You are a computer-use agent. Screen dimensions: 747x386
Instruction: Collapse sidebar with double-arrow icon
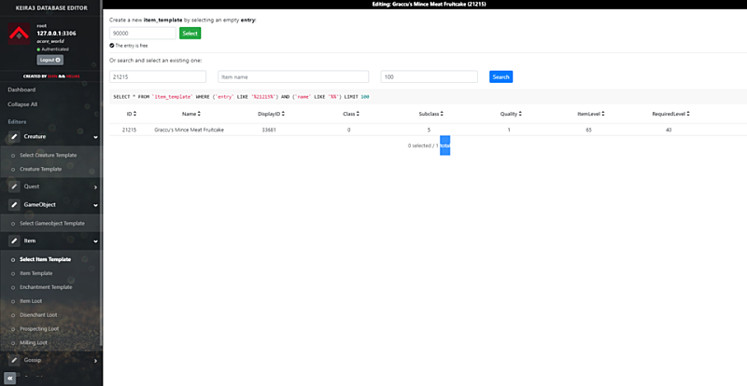tap(9, 378)
